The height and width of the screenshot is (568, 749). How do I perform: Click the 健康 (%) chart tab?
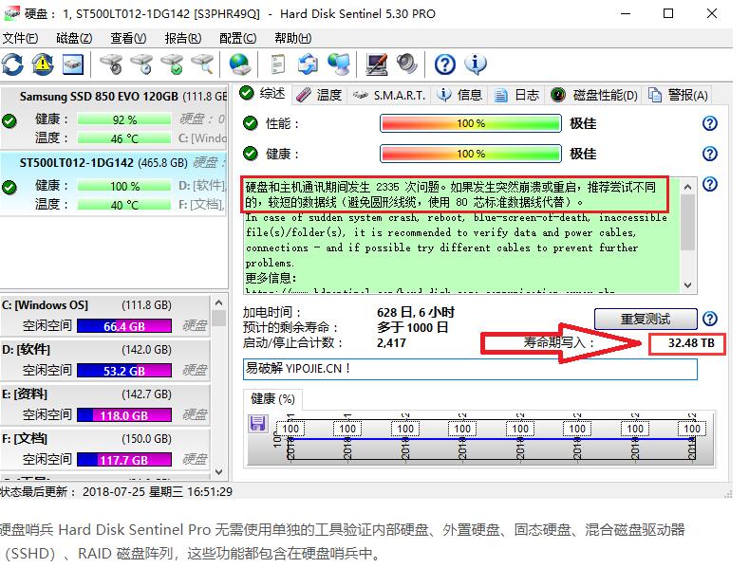(x=272, y=399)
